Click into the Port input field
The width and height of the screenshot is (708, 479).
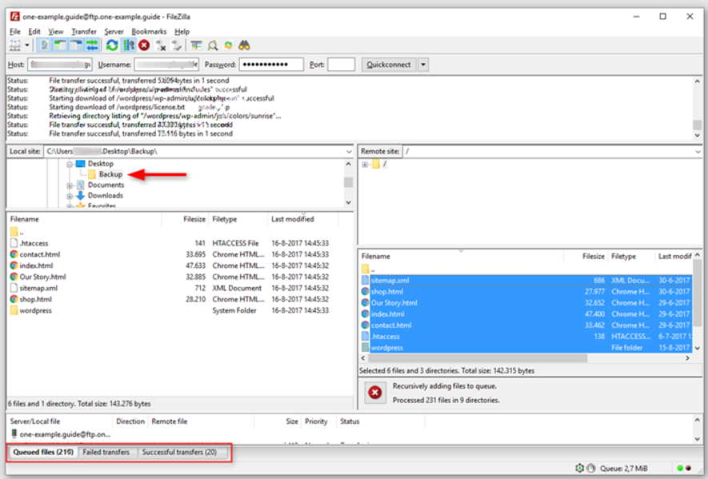tap(341, 65)
